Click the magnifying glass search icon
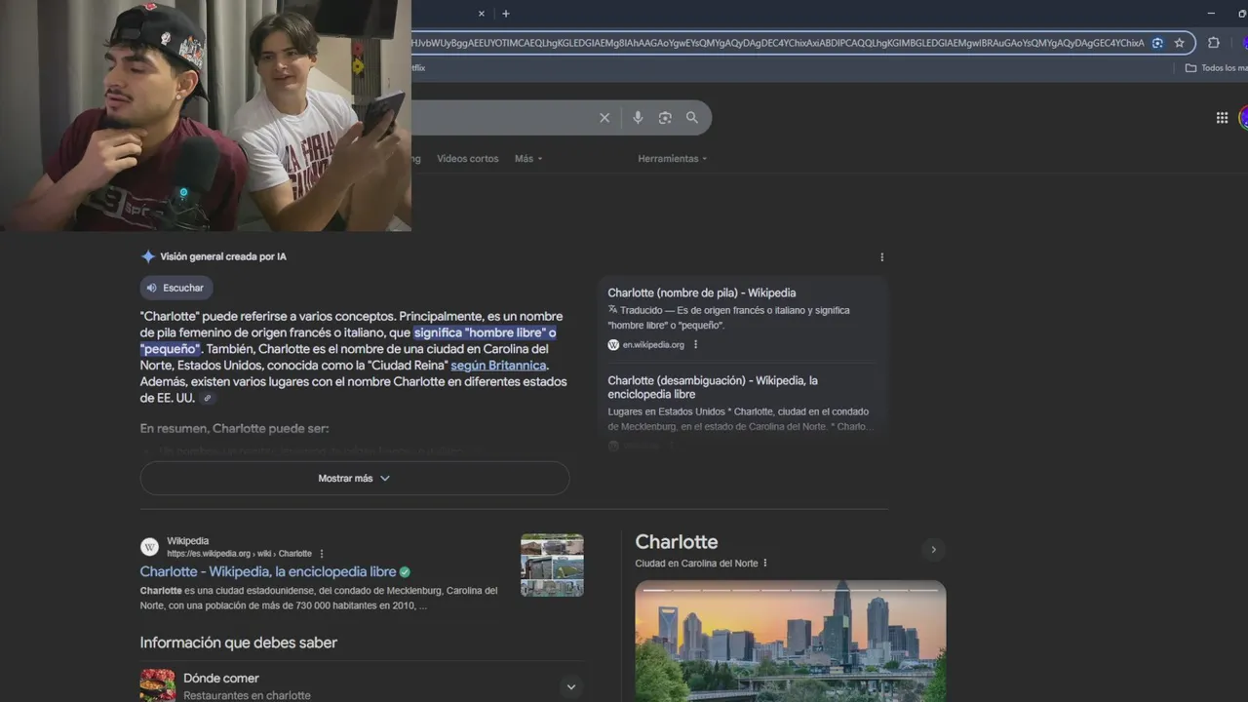The image size is (1248, 702). (692, 118)
